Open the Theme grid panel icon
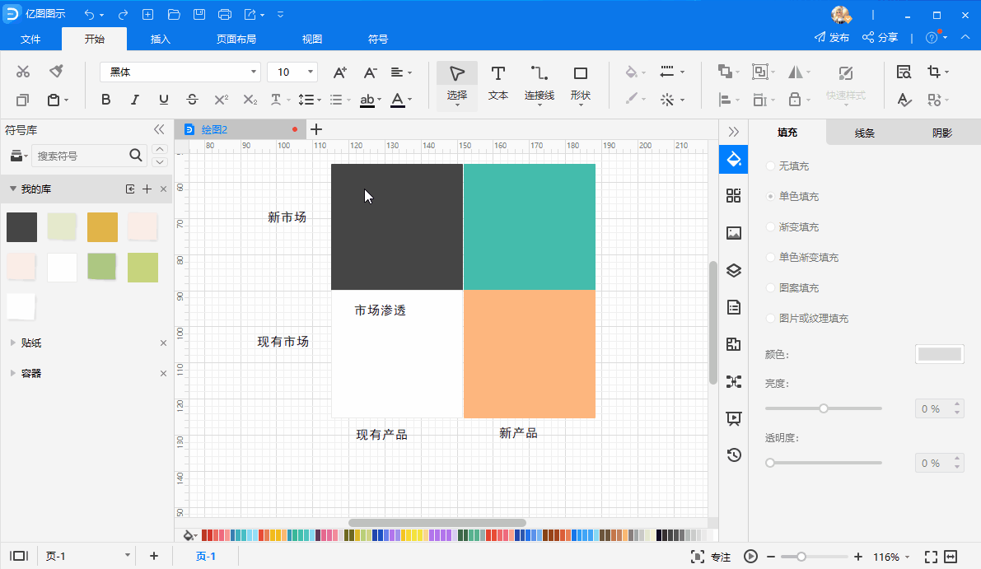Screen dimensions: 981x569 [734, 196]
